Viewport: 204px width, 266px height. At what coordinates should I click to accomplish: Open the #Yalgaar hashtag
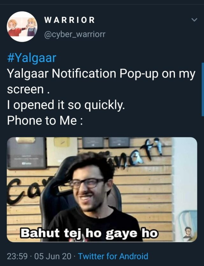[x=32, y=58]
